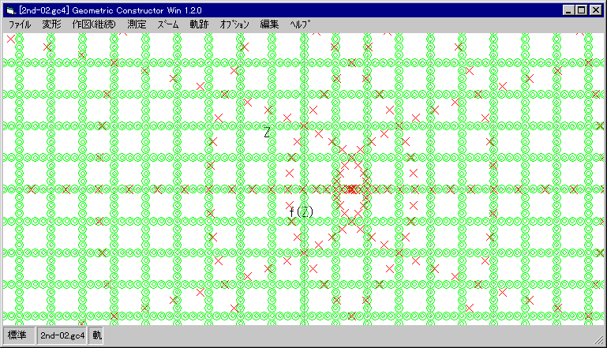Open the ズーム (Zoom) menu
Image resolution: width=607 pixels, height=348 pixels.
point(168,24)
